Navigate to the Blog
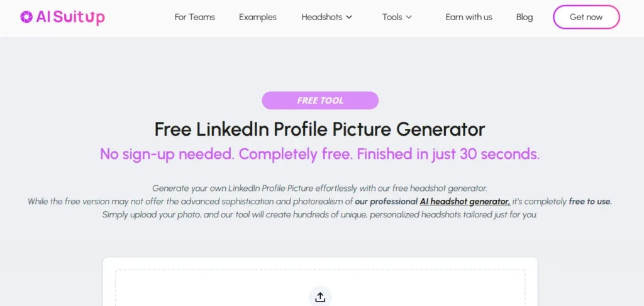 pos(525,17)
